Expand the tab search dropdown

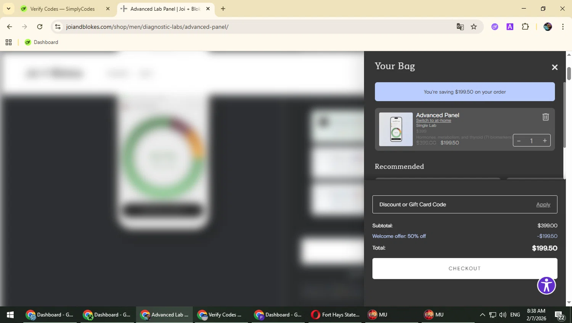point(8,9)
